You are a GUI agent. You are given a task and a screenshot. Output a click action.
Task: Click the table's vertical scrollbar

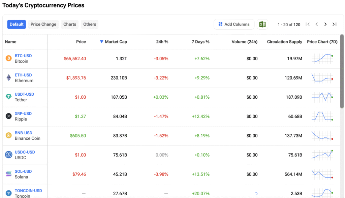pos(342,71)
